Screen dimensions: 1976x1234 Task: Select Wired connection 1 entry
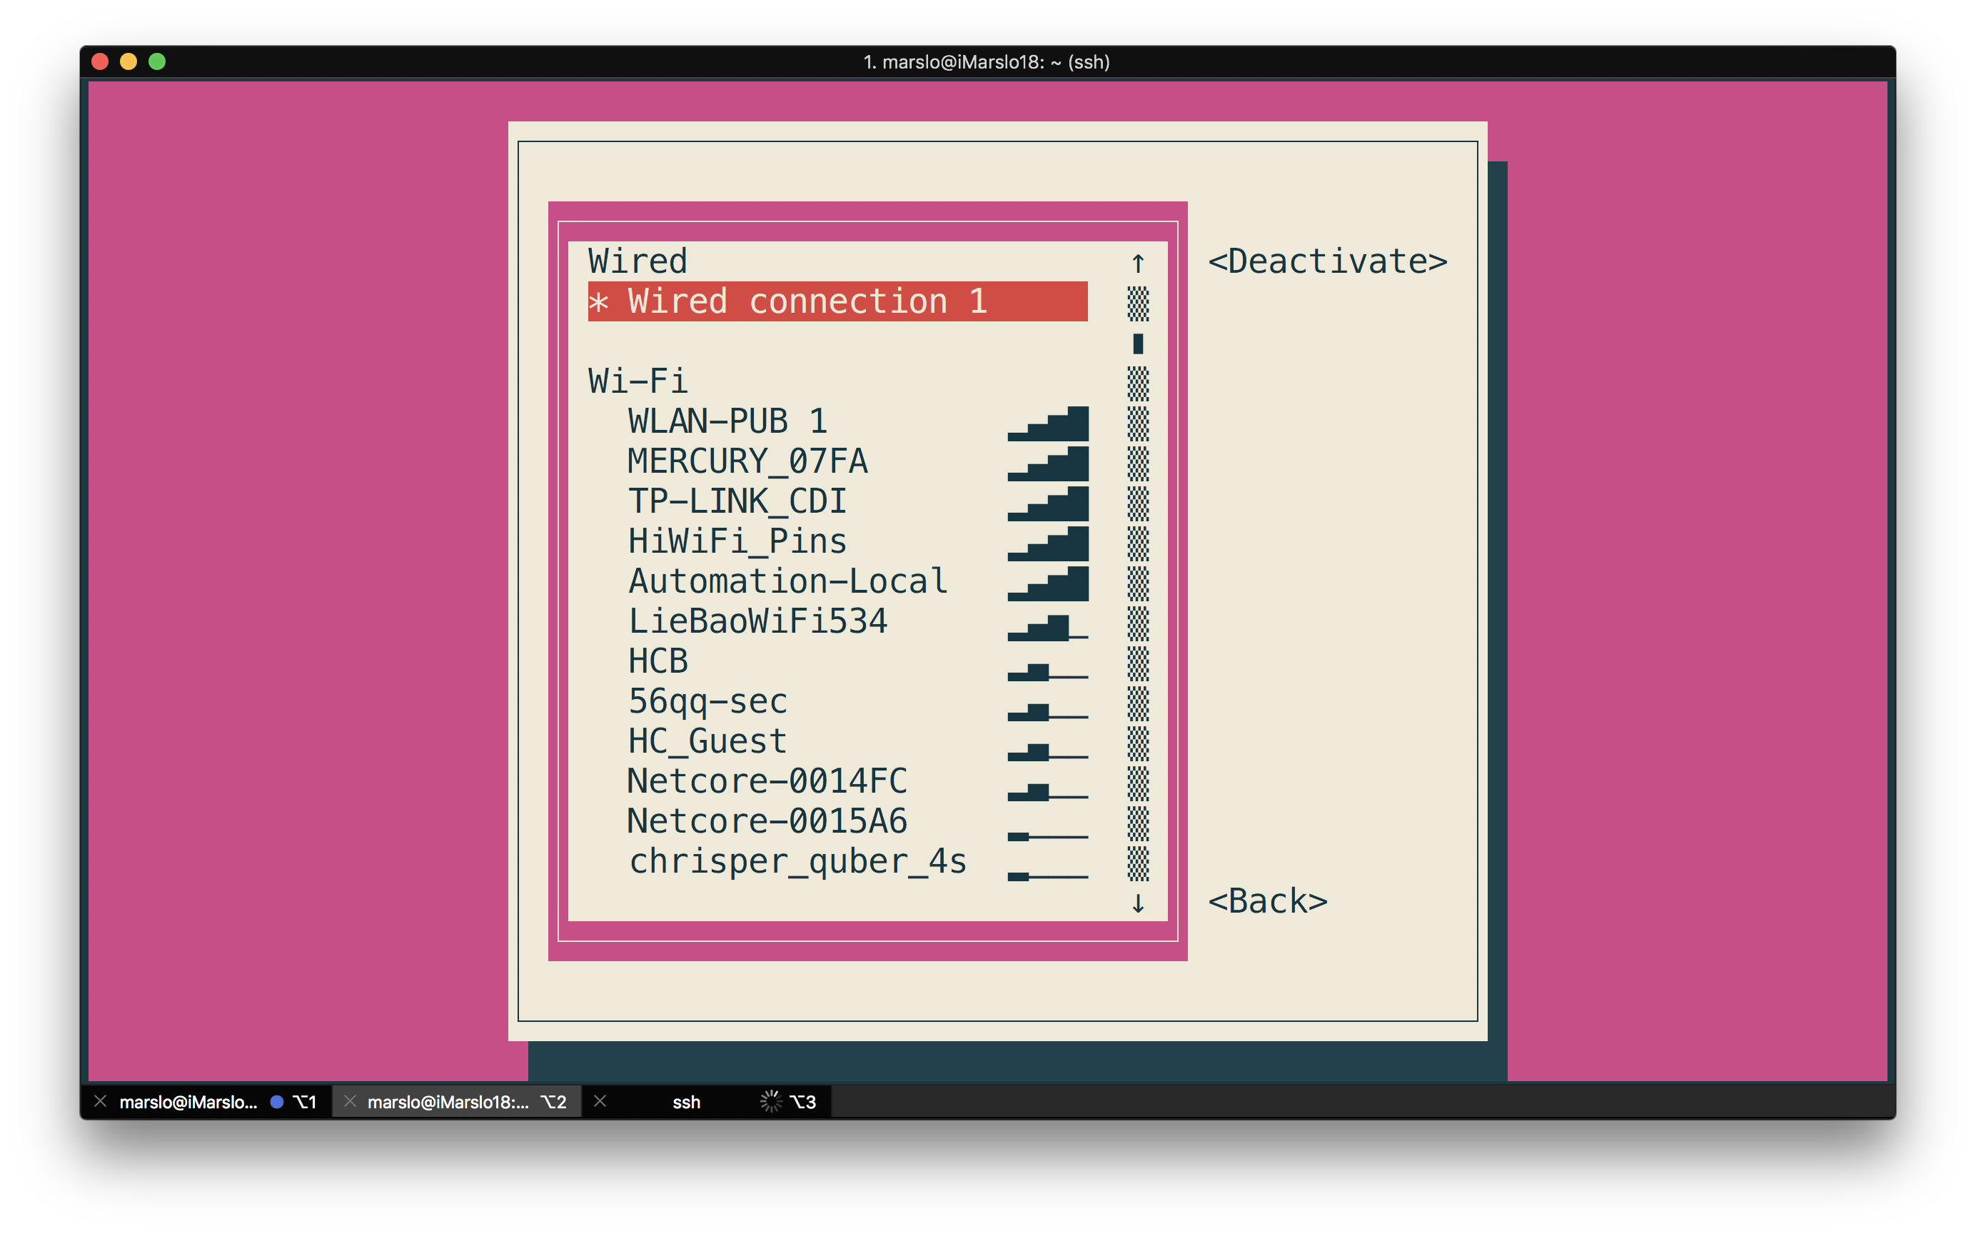[837, 301]
